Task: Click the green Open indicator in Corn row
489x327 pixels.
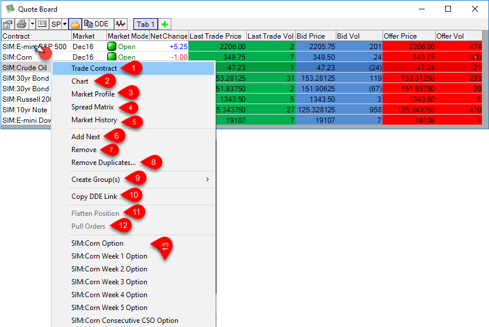Action: (x=112, y=57)
